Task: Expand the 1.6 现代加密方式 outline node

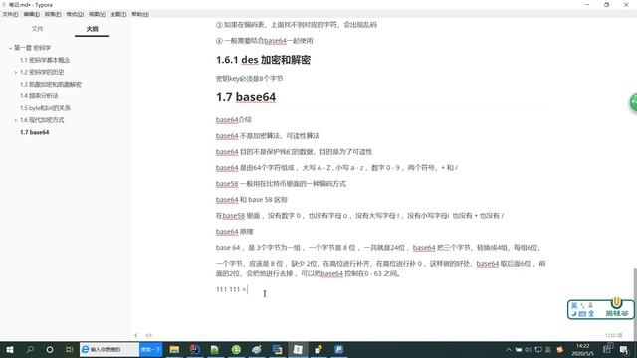Action: [16, 120]
